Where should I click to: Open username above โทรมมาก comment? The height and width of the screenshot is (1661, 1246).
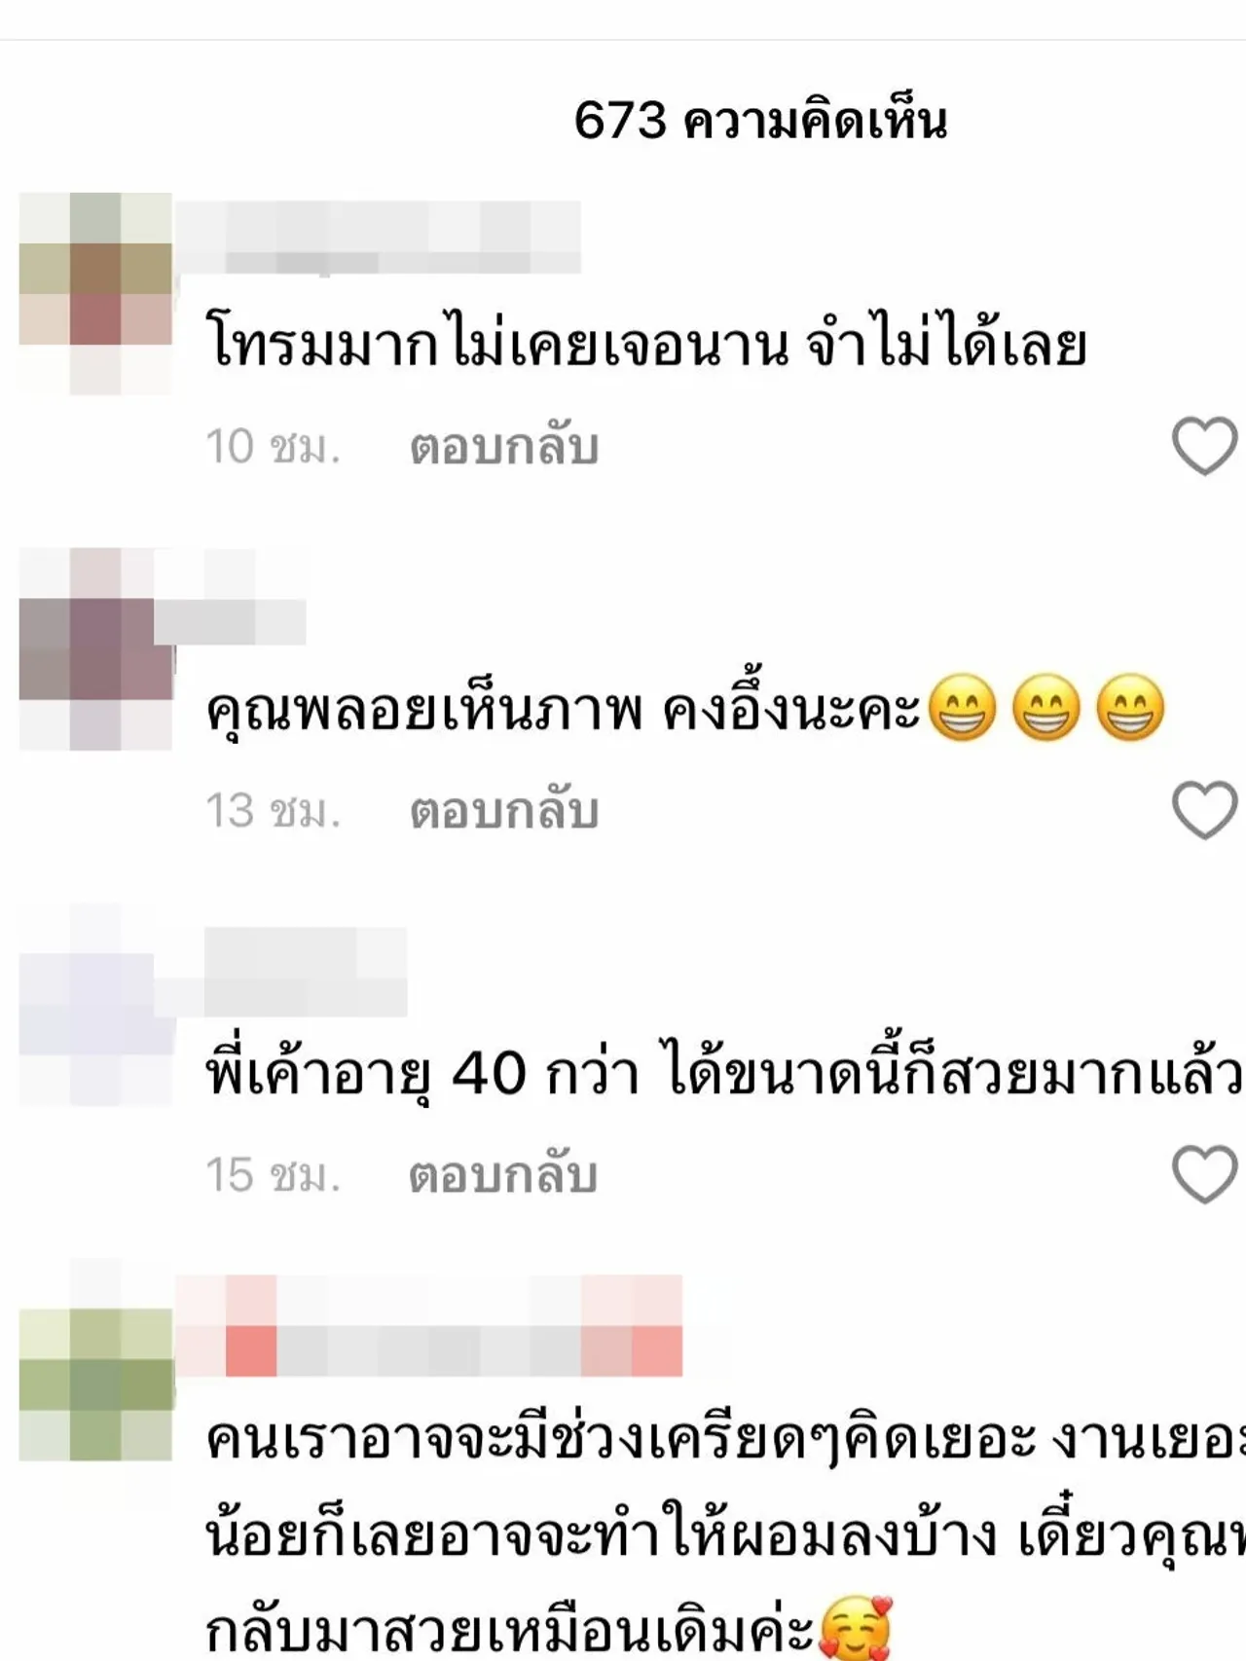pyautogui.click(x=378, y=238)
